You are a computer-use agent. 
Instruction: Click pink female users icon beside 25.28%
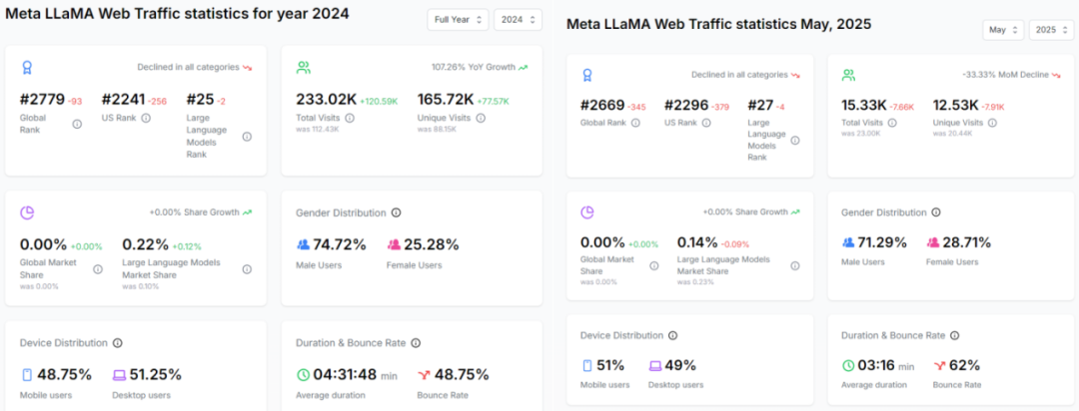click(395, 244)
